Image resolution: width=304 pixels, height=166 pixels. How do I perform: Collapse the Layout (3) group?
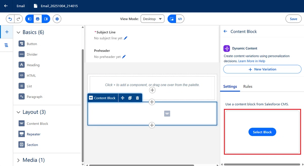click(x=18, y=112)
